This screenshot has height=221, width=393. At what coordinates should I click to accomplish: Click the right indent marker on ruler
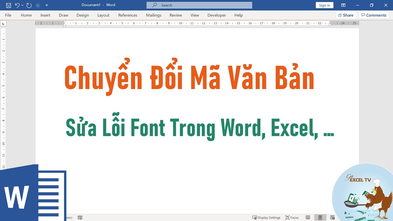[x=330, y=25]
